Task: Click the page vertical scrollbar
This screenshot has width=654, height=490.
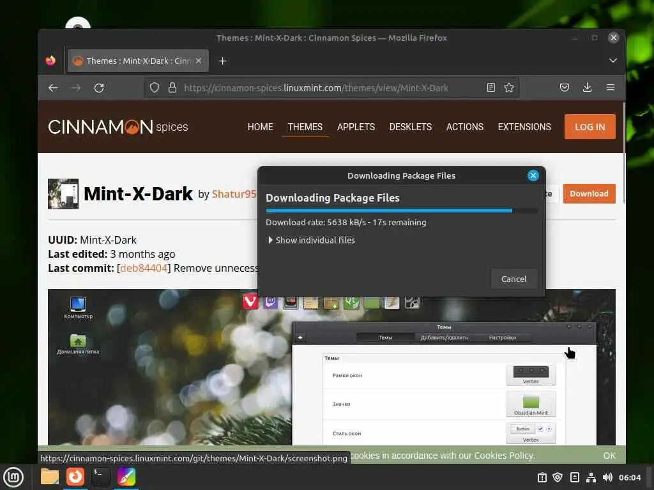Action: point(624,153)
